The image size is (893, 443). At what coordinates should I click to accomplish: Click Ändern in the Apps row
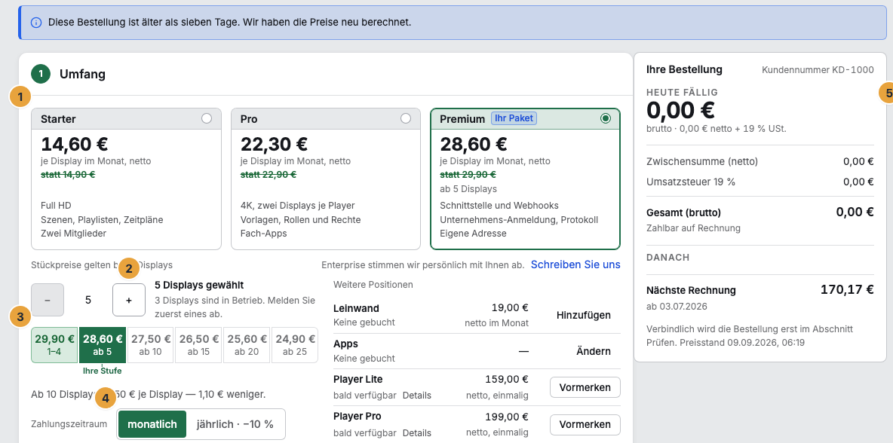594,351
